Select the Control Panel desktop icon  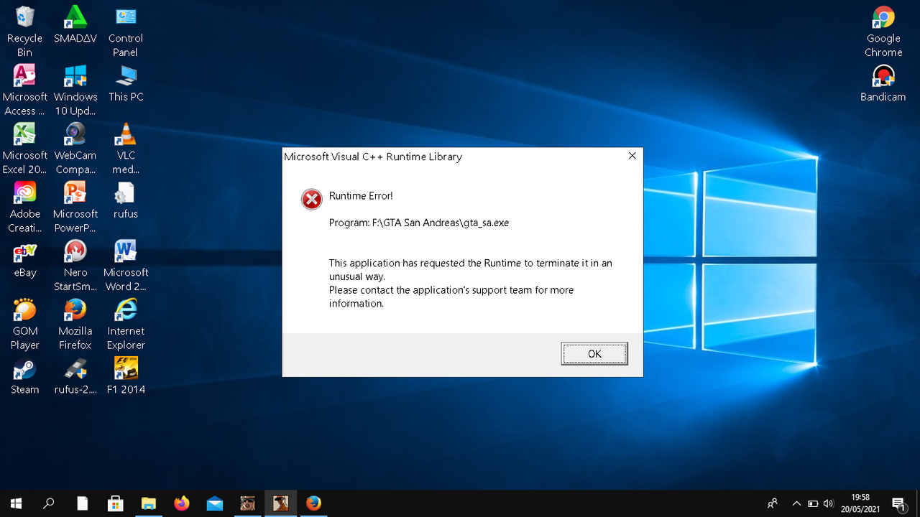tap(126, 32)
